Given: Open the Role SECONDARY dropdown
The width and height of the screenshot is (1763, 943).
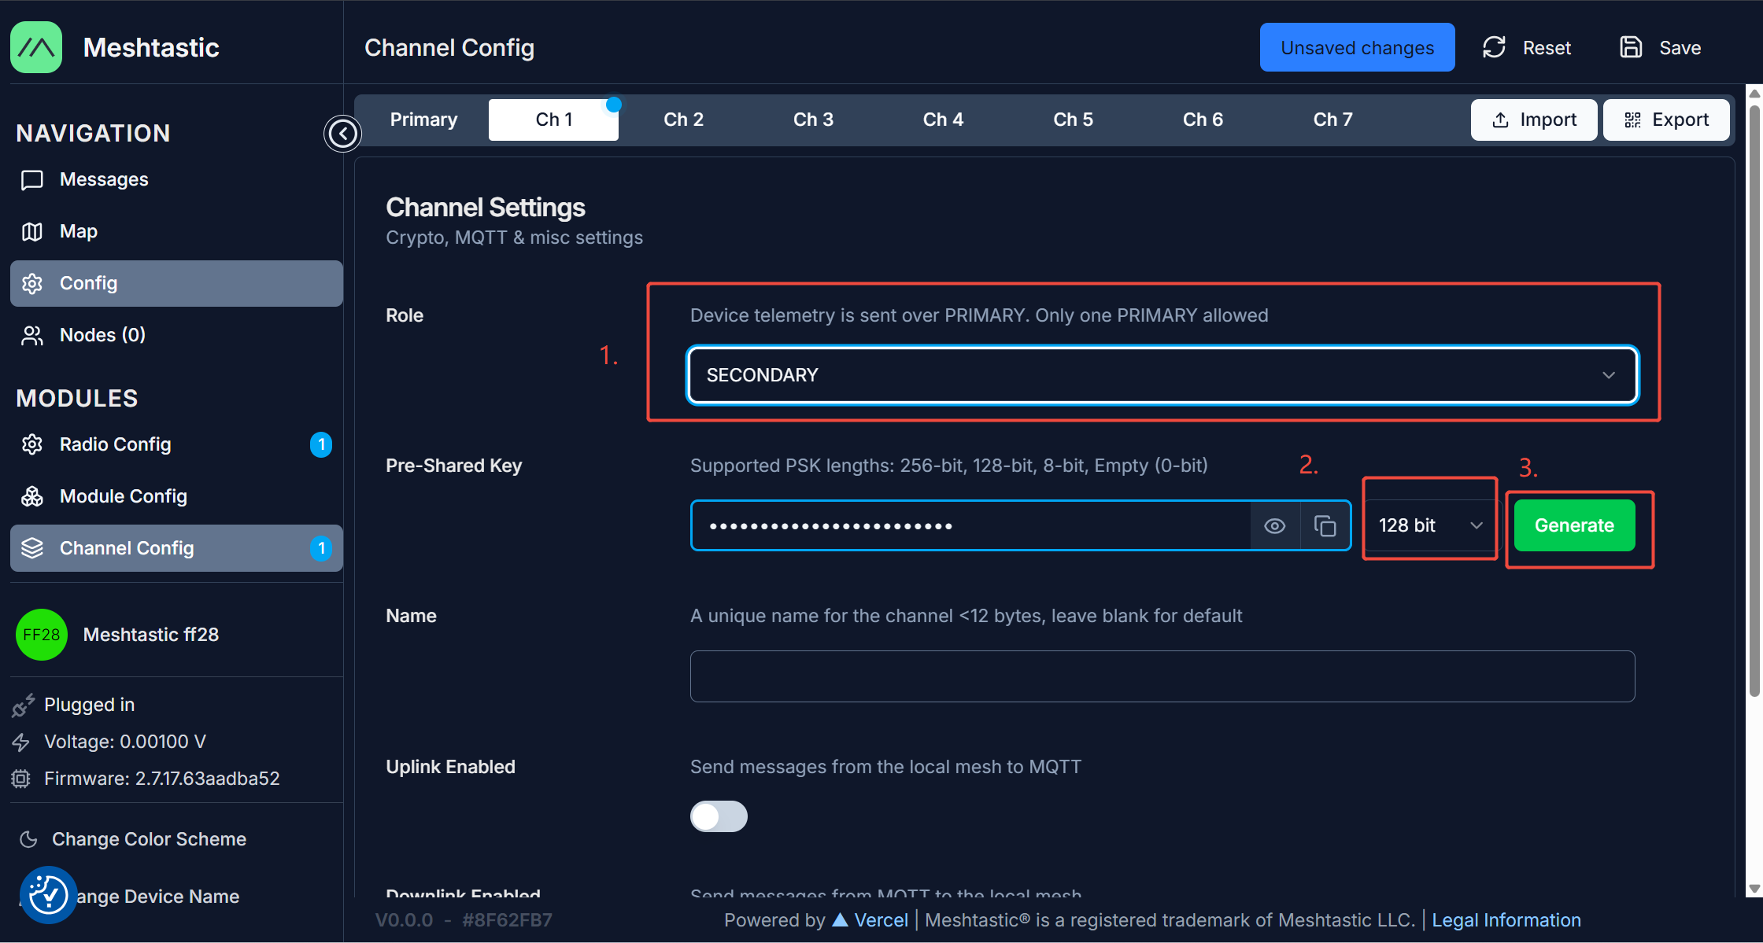Looking at the screenshot, I should point(1162,375).
